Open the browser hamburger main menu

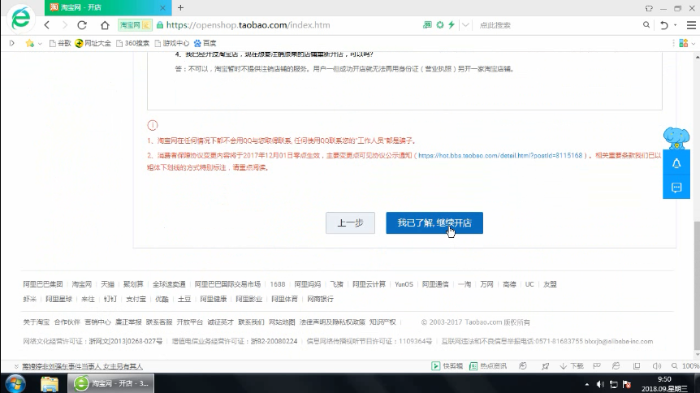(691, 25)
